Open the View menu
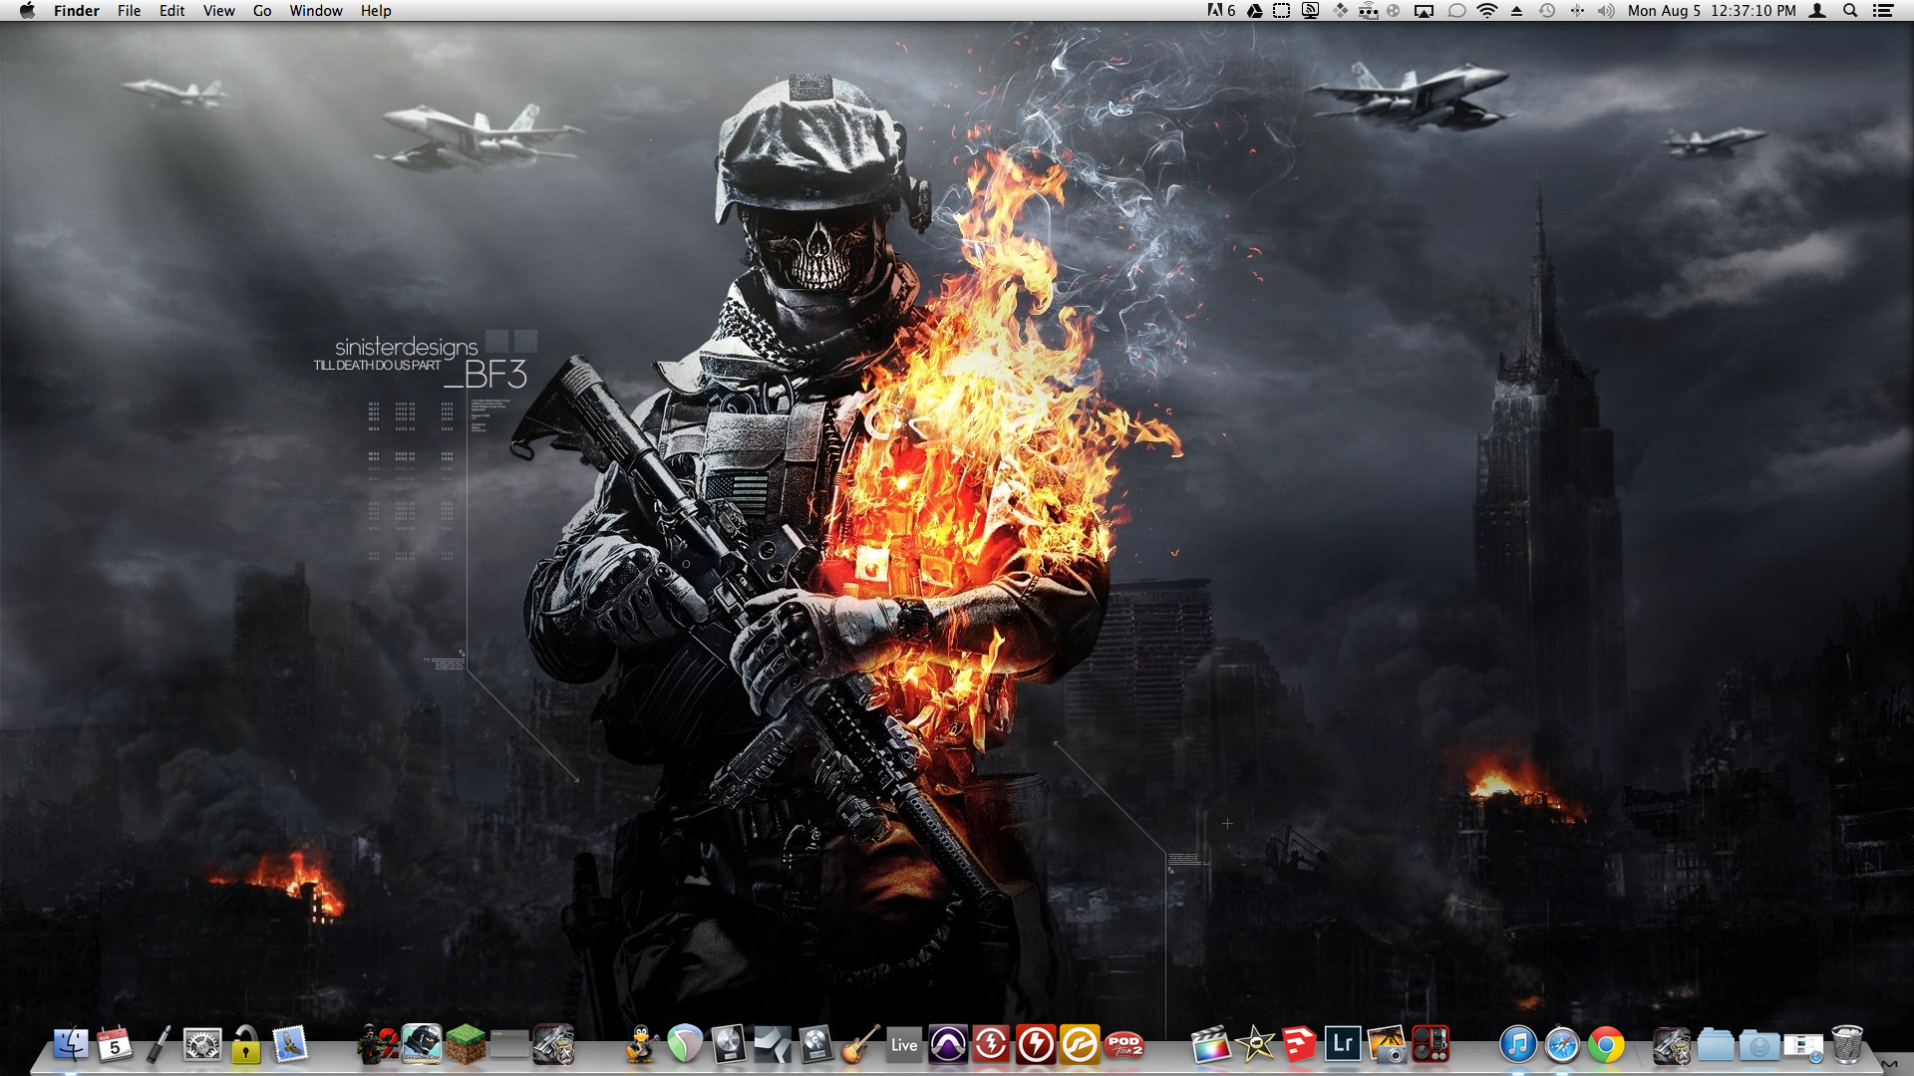This screenshot has width=1914, height=1076. pos(218,11)
